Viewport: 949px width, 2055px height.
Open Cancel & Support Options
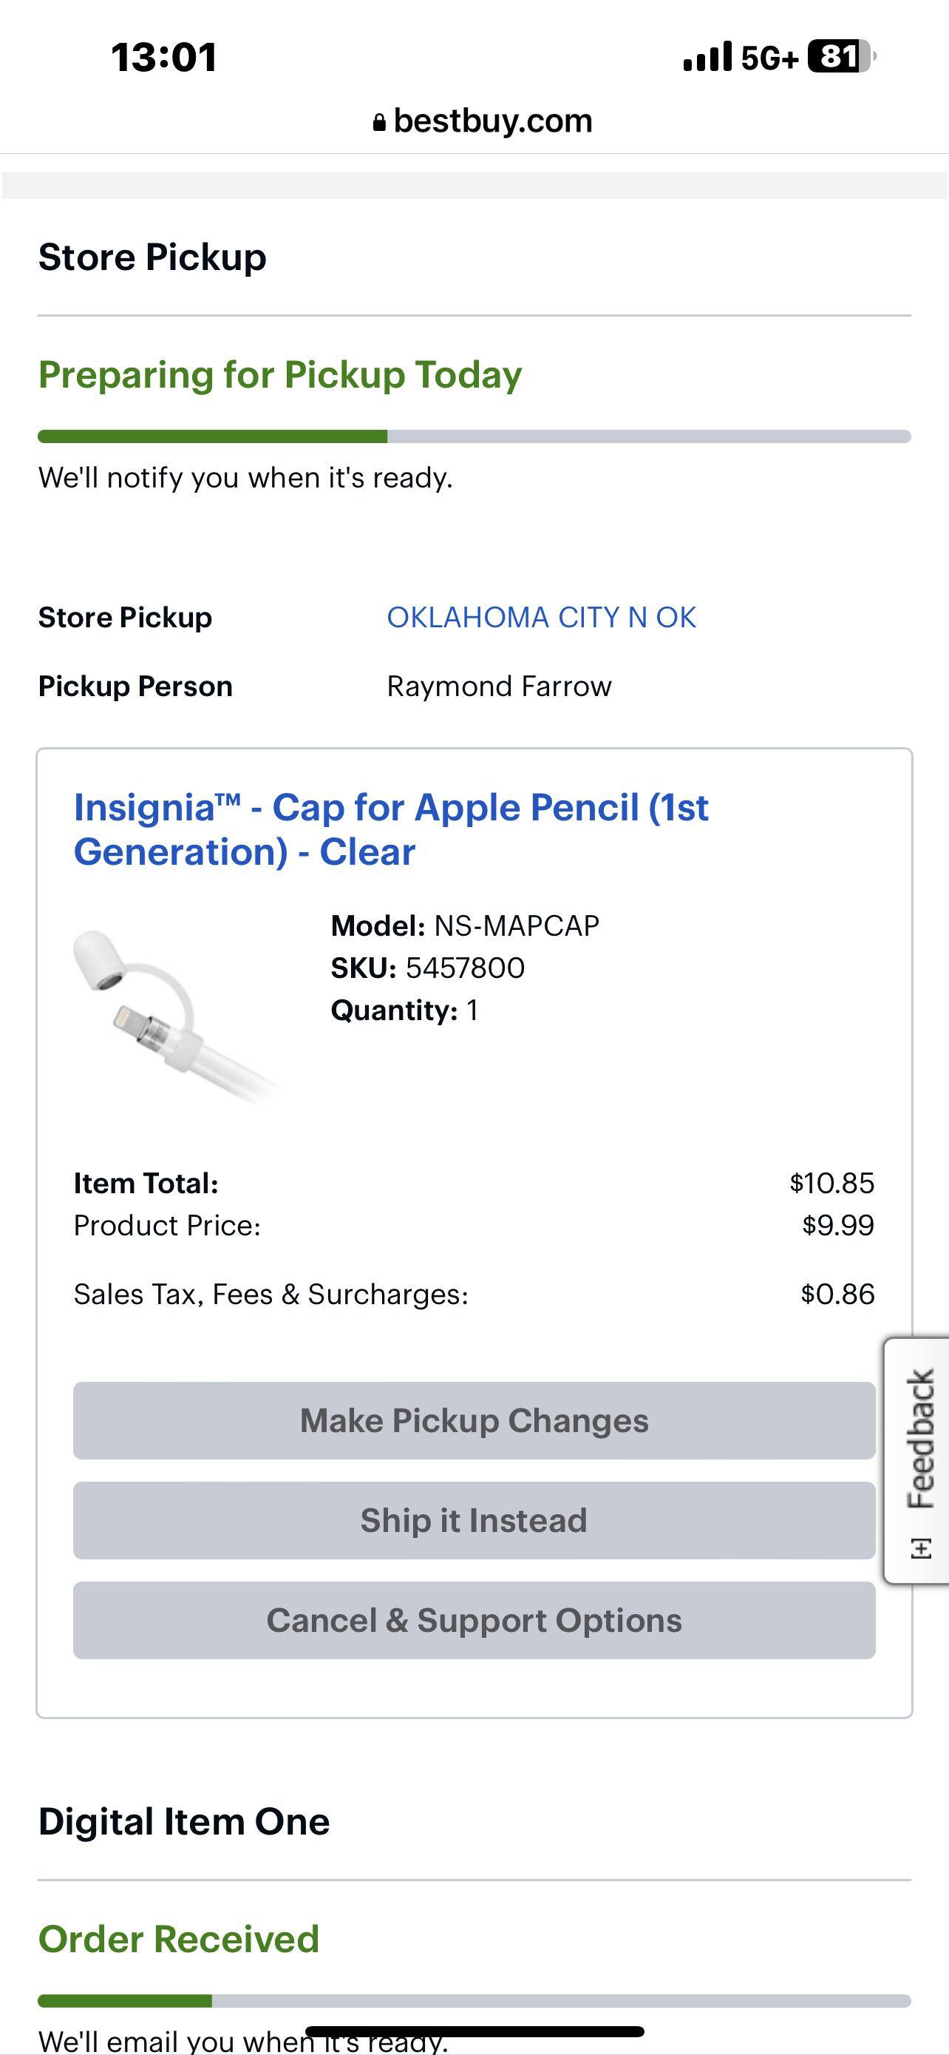pos(473,1619)
